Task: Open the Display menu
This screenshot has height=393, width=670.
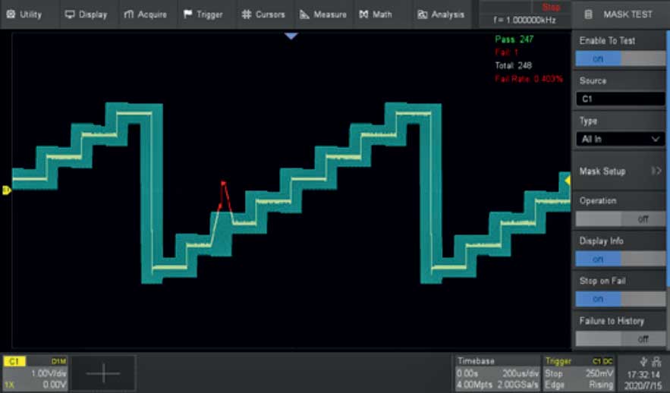Action: click(x=86, y=14)
